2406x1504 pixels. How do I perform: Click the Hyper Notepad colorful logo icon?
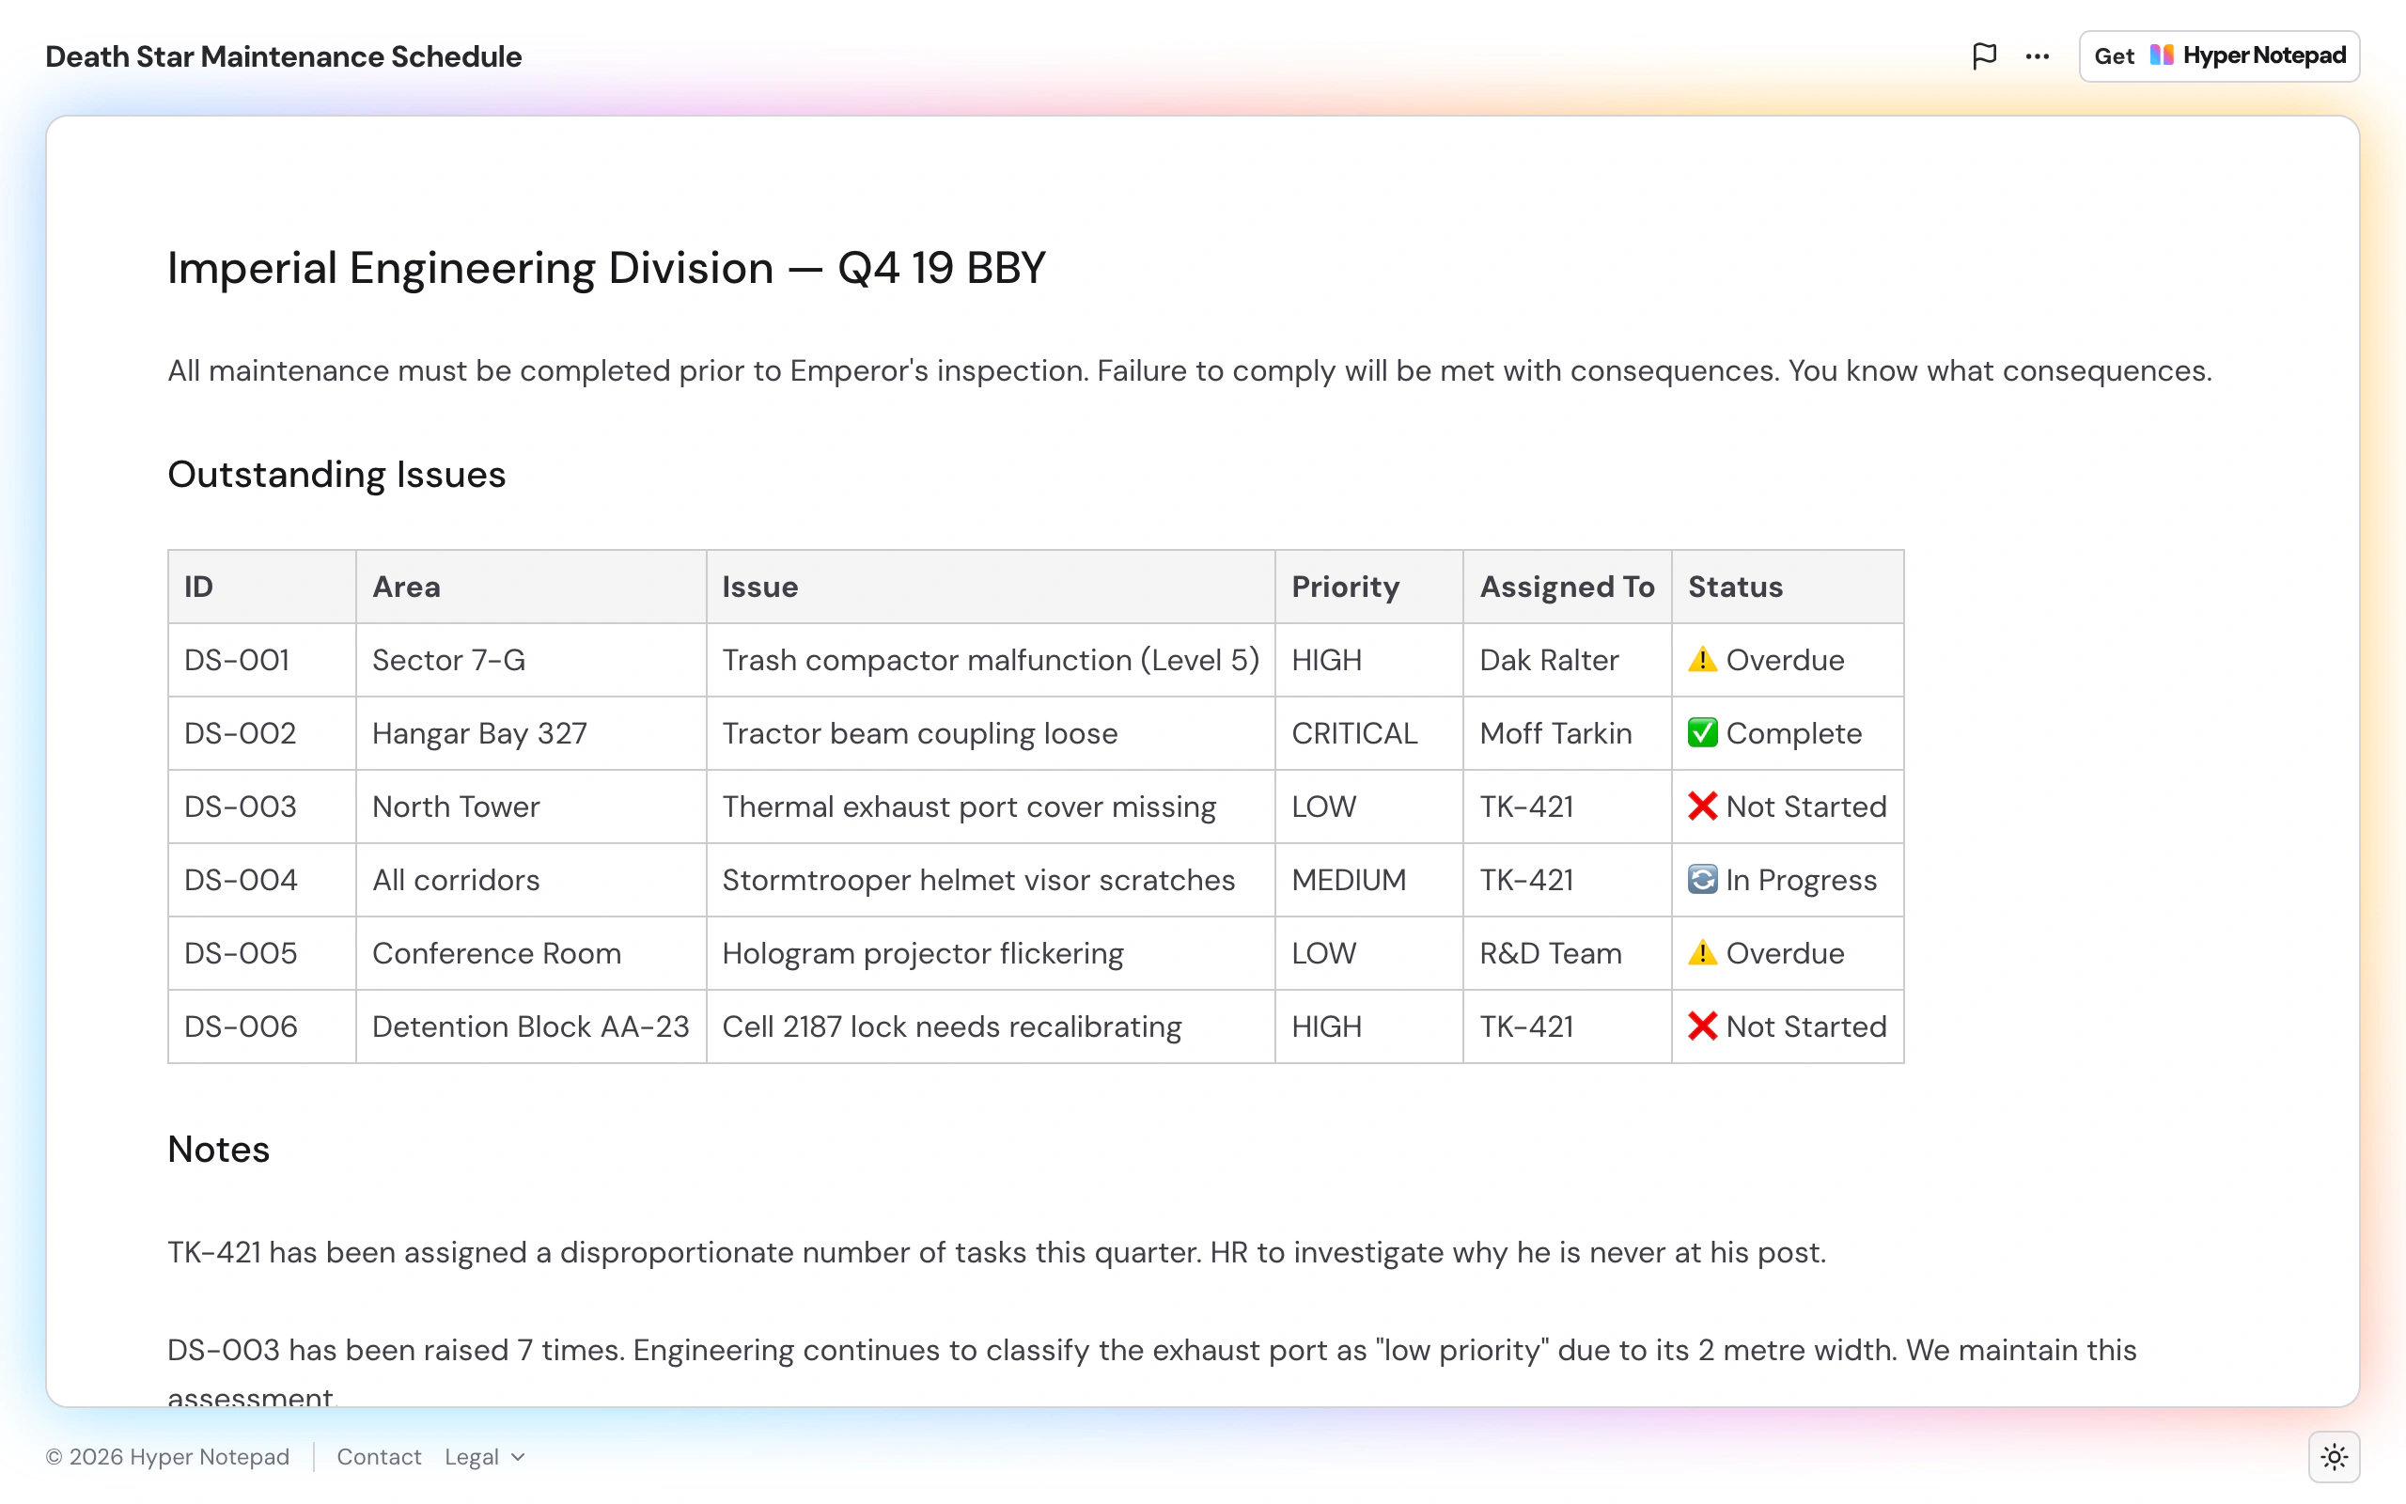pyautogui.click(x=2162, y=55)
